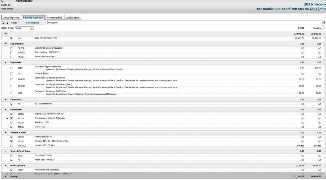Open the All Options filter dropdown
This screenshot has width=326, height=180.
click(x=323, y=23)
